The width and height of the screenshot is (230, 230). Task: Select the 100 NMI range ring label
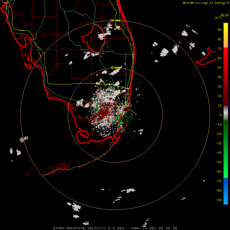115,20
